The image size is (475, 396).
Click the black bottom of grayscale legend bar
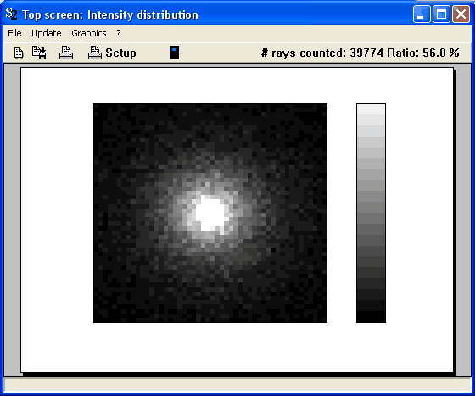coord(372,317)
